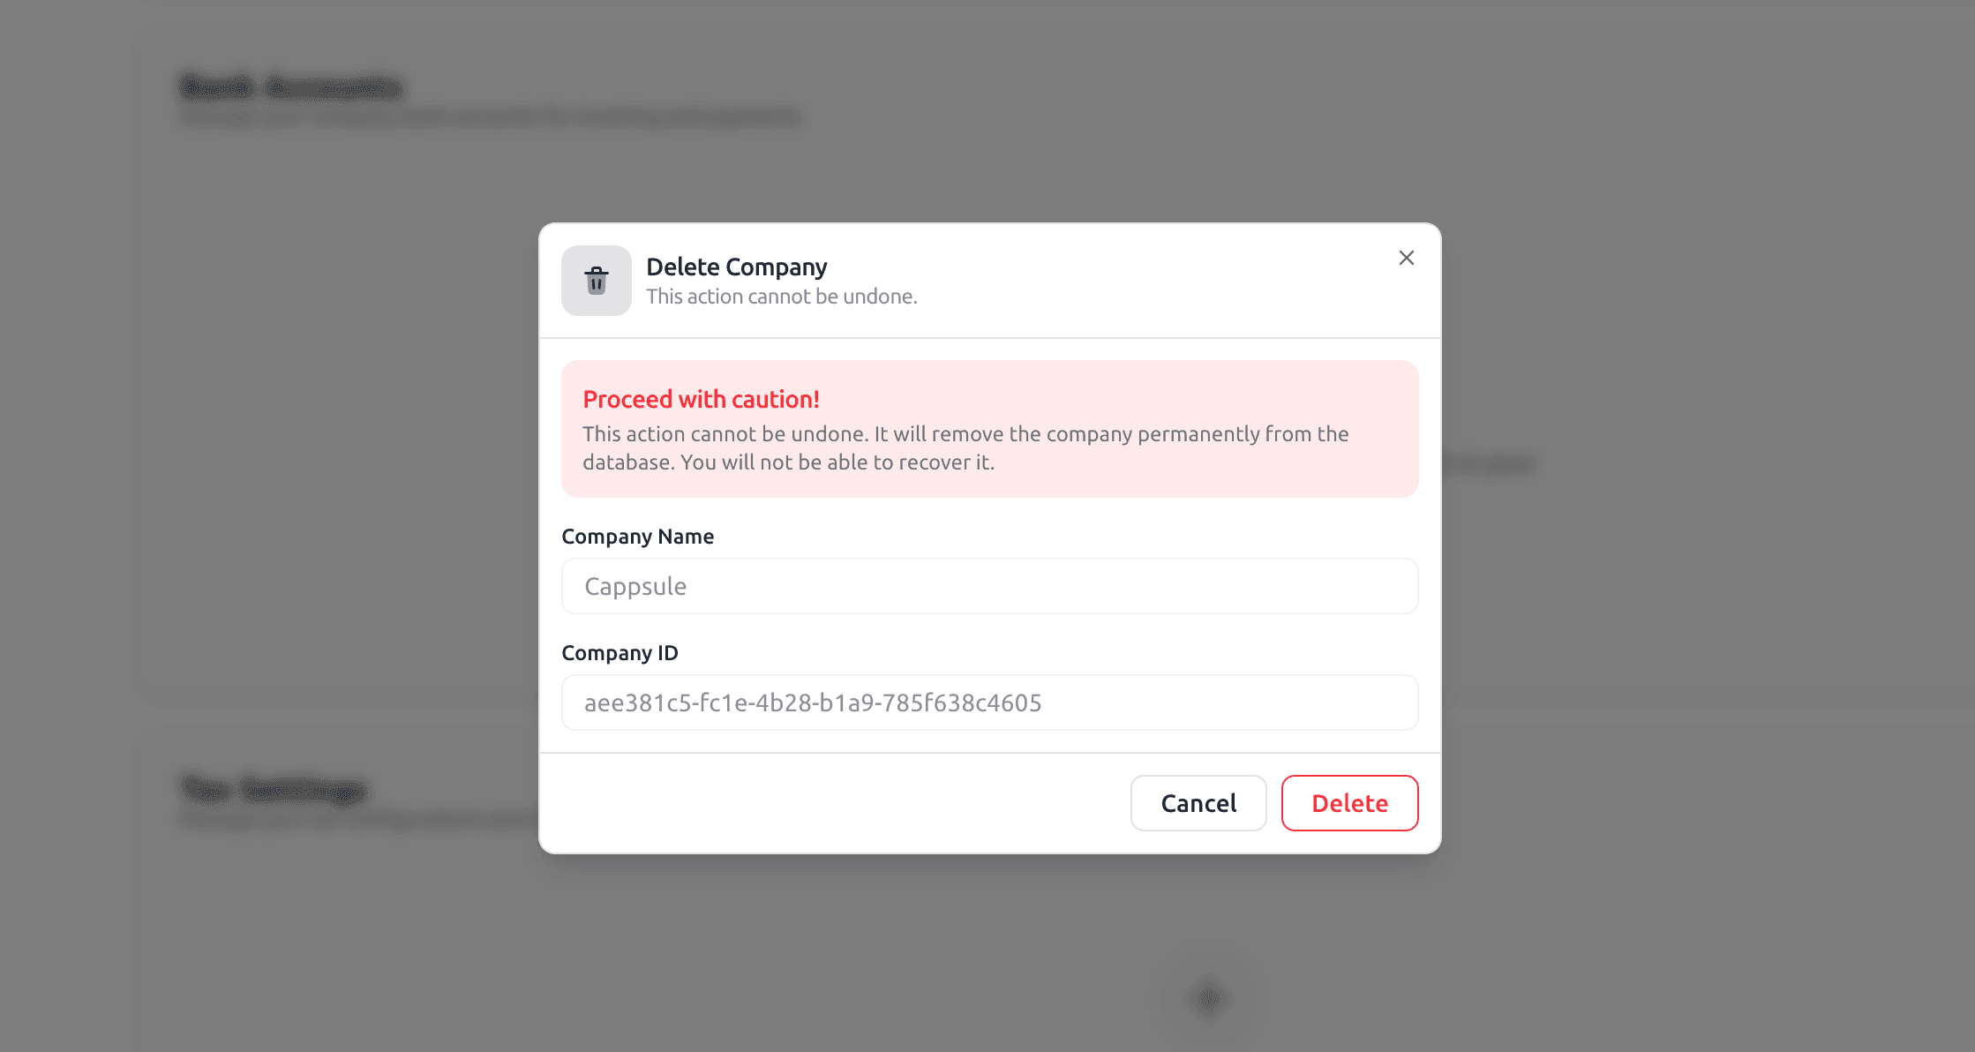
Task: Close the Delete Company dialog with X
Action: tap(1406, 258)
